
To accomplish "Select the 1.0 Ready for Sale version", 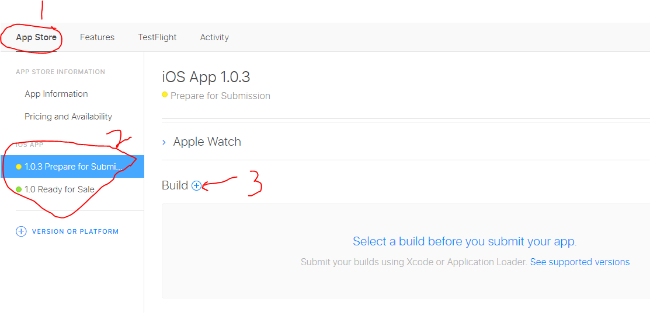I will [x=60, y=189].
